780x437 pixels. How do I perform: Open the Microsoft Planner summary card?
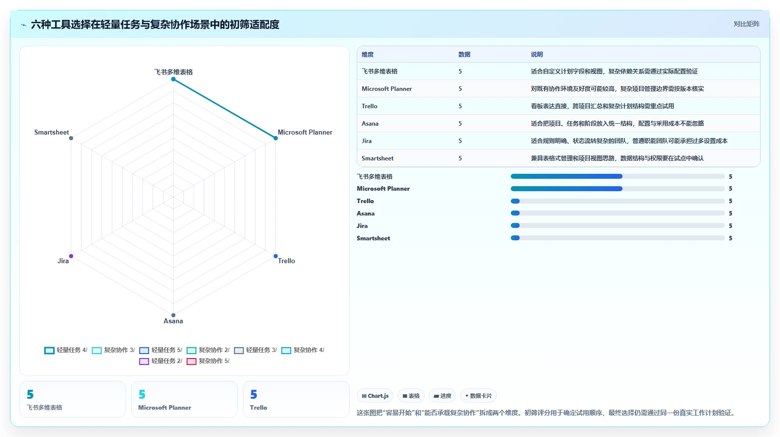[184, 399]
